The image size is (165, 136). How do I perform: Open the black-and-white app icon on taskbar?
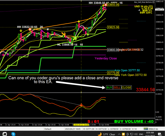click(x=5, y=134)
